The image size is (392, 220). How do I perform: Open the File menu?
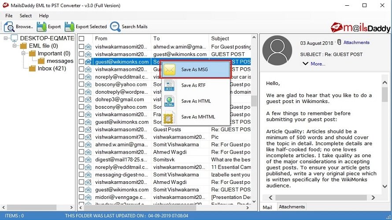[x=9, y=16]
